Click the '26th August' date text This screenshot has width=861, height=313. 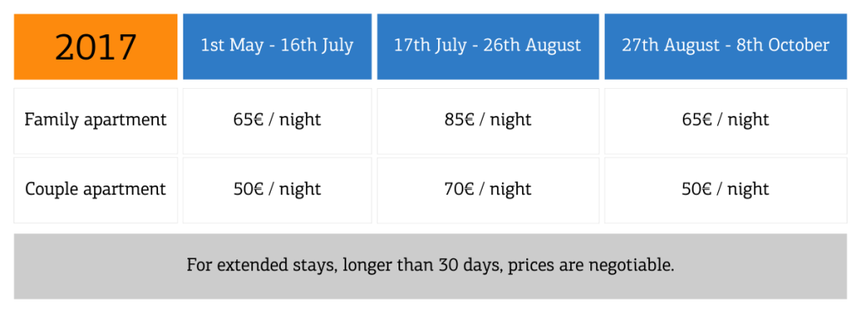pos(531,45)
